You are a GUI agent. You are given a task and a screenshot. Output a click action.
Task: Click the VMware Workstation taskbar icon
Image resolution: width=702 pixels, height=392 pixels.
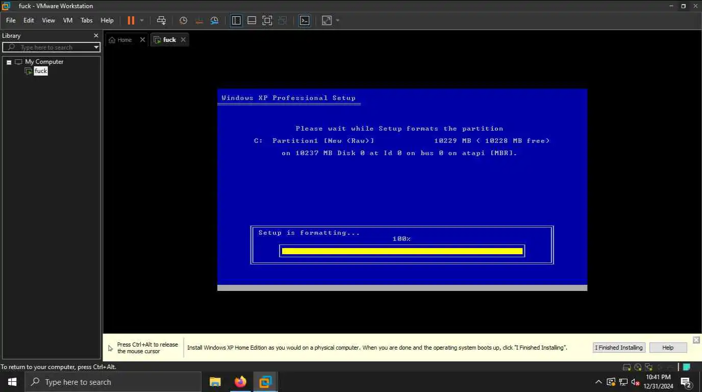point(265,382)
